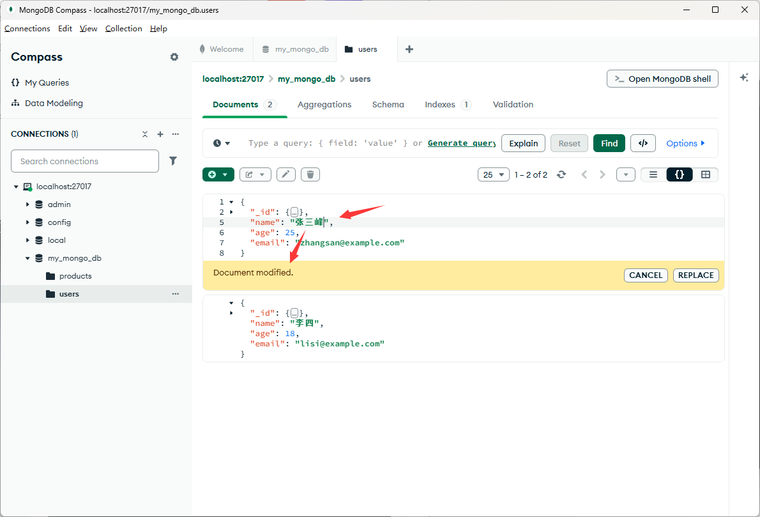Open users collection ellipsis menu
The width and height of the screenshot is (760, 517).
176,294
